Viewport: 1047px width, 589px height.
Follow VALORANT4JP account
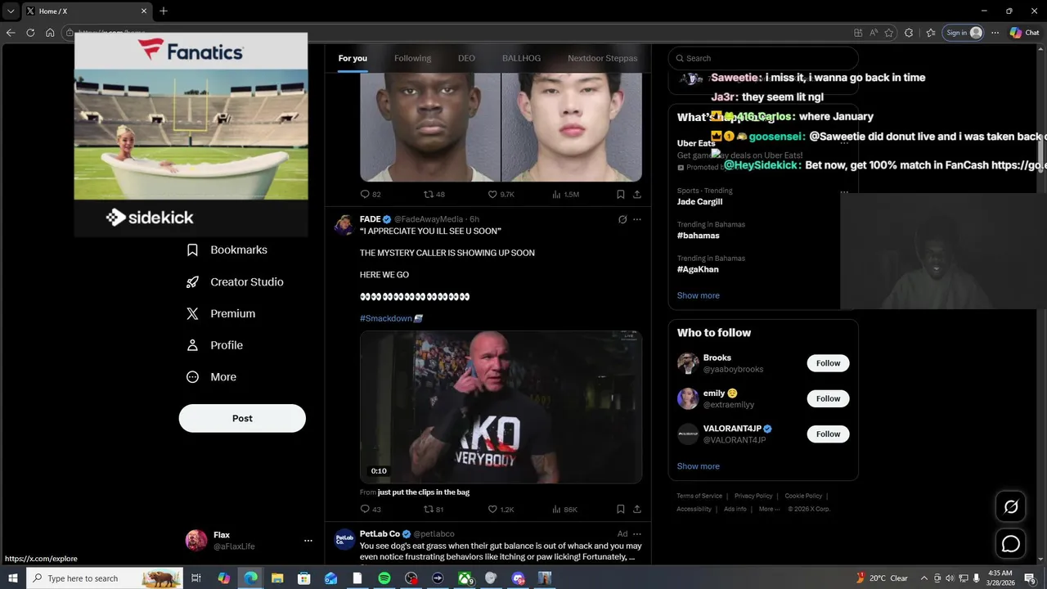(828, 434)
